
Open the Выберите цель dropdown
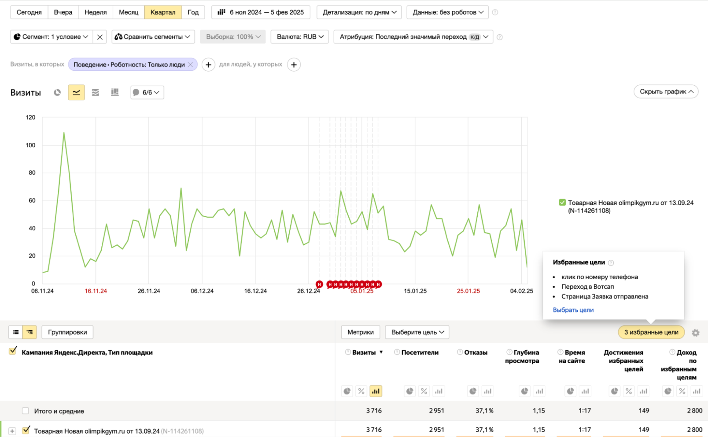[417, 332]
